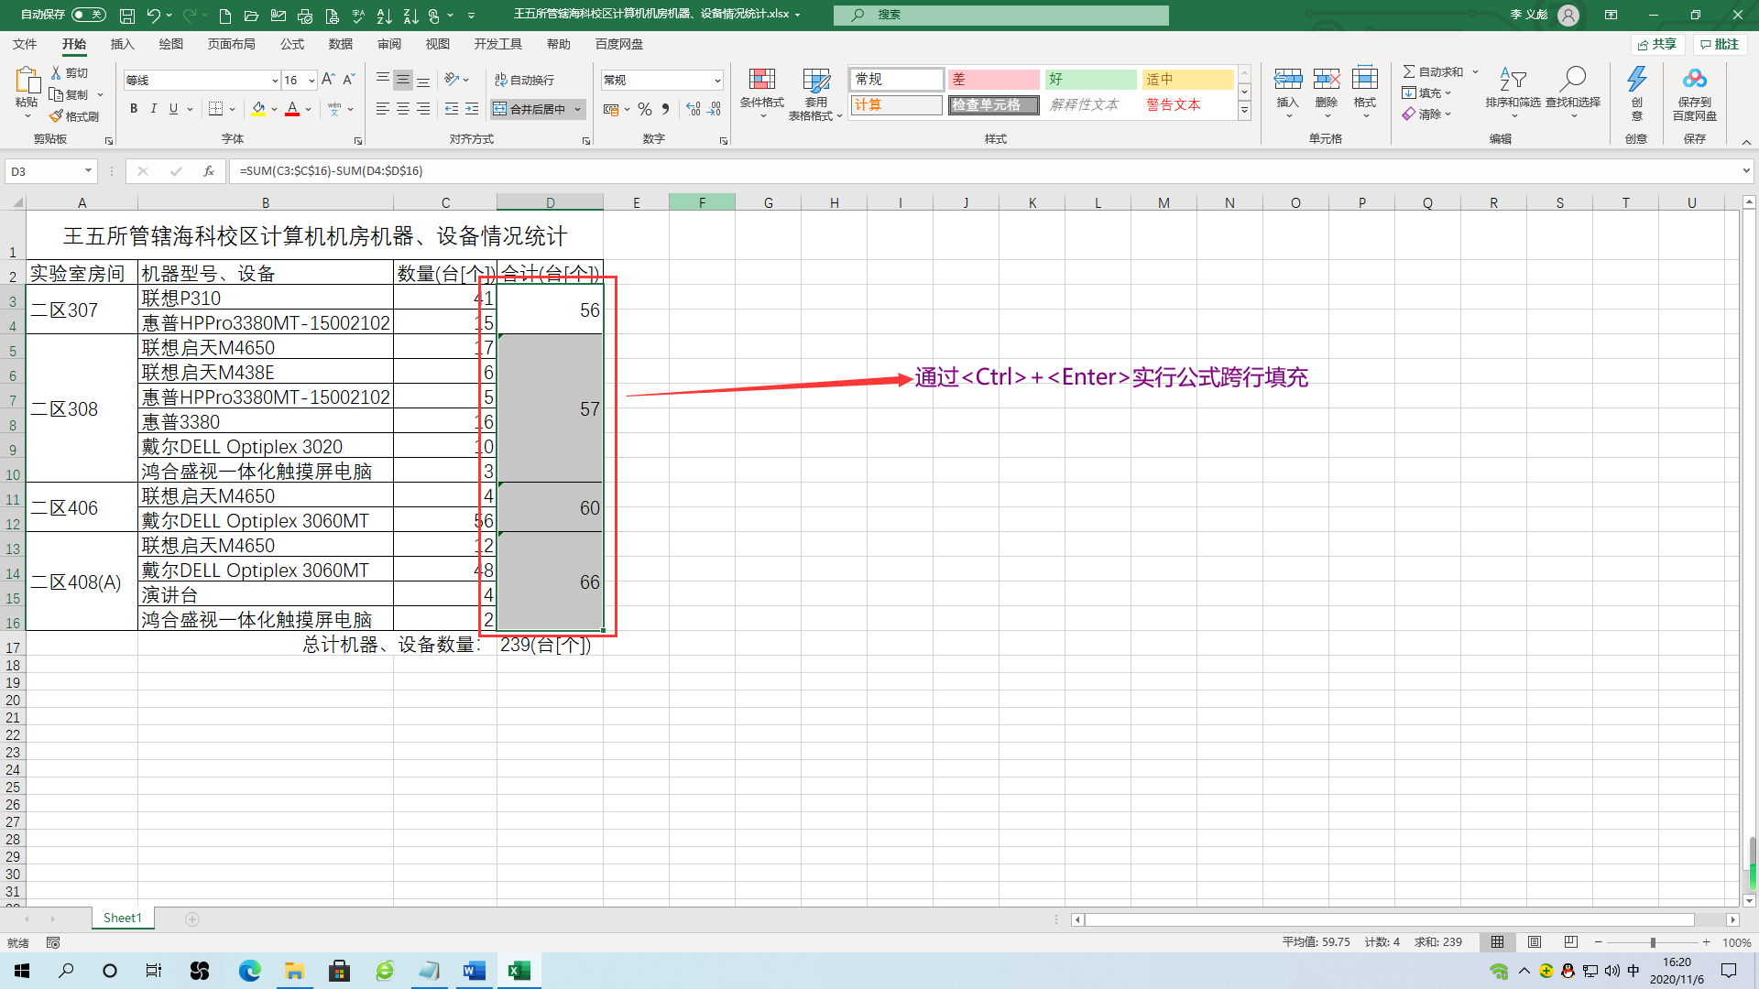The height and width of the screenshot is (989, 1759).
Task: Expand the AutoSum dropdown arrow
Action: [x=1475, y=71]
